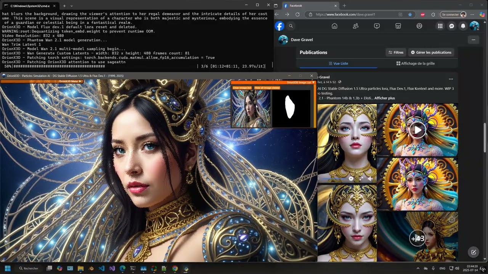Viewport: 488px width, 274px height.
Task: Open Windows Start menu
Action: (8, 268)
